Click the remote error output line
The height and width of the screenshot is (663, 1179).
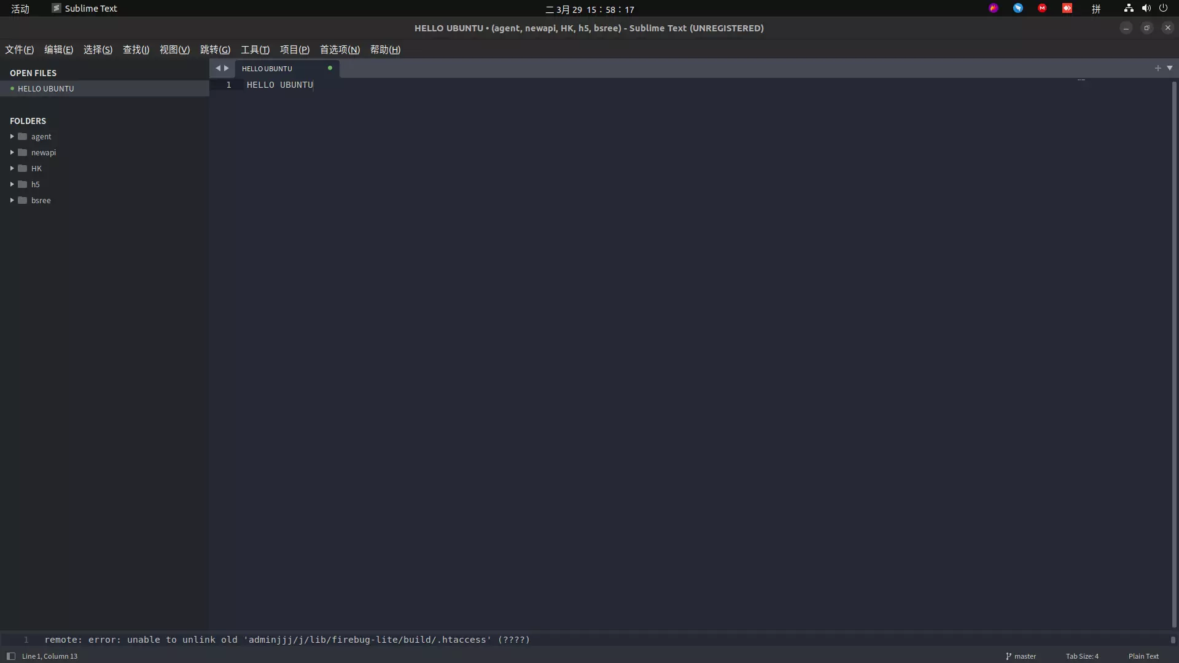[x=287, y=640]
